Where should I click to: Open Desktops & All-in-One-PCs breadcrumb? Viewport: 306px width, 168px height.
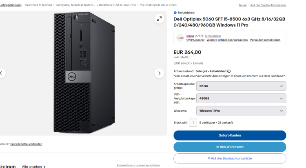tap(118, 5)
